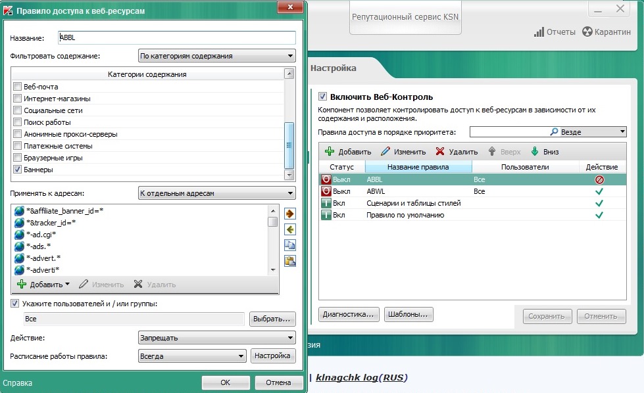Click the Выбрать... button
The image size is (644, 393).
tap(272, 319)
